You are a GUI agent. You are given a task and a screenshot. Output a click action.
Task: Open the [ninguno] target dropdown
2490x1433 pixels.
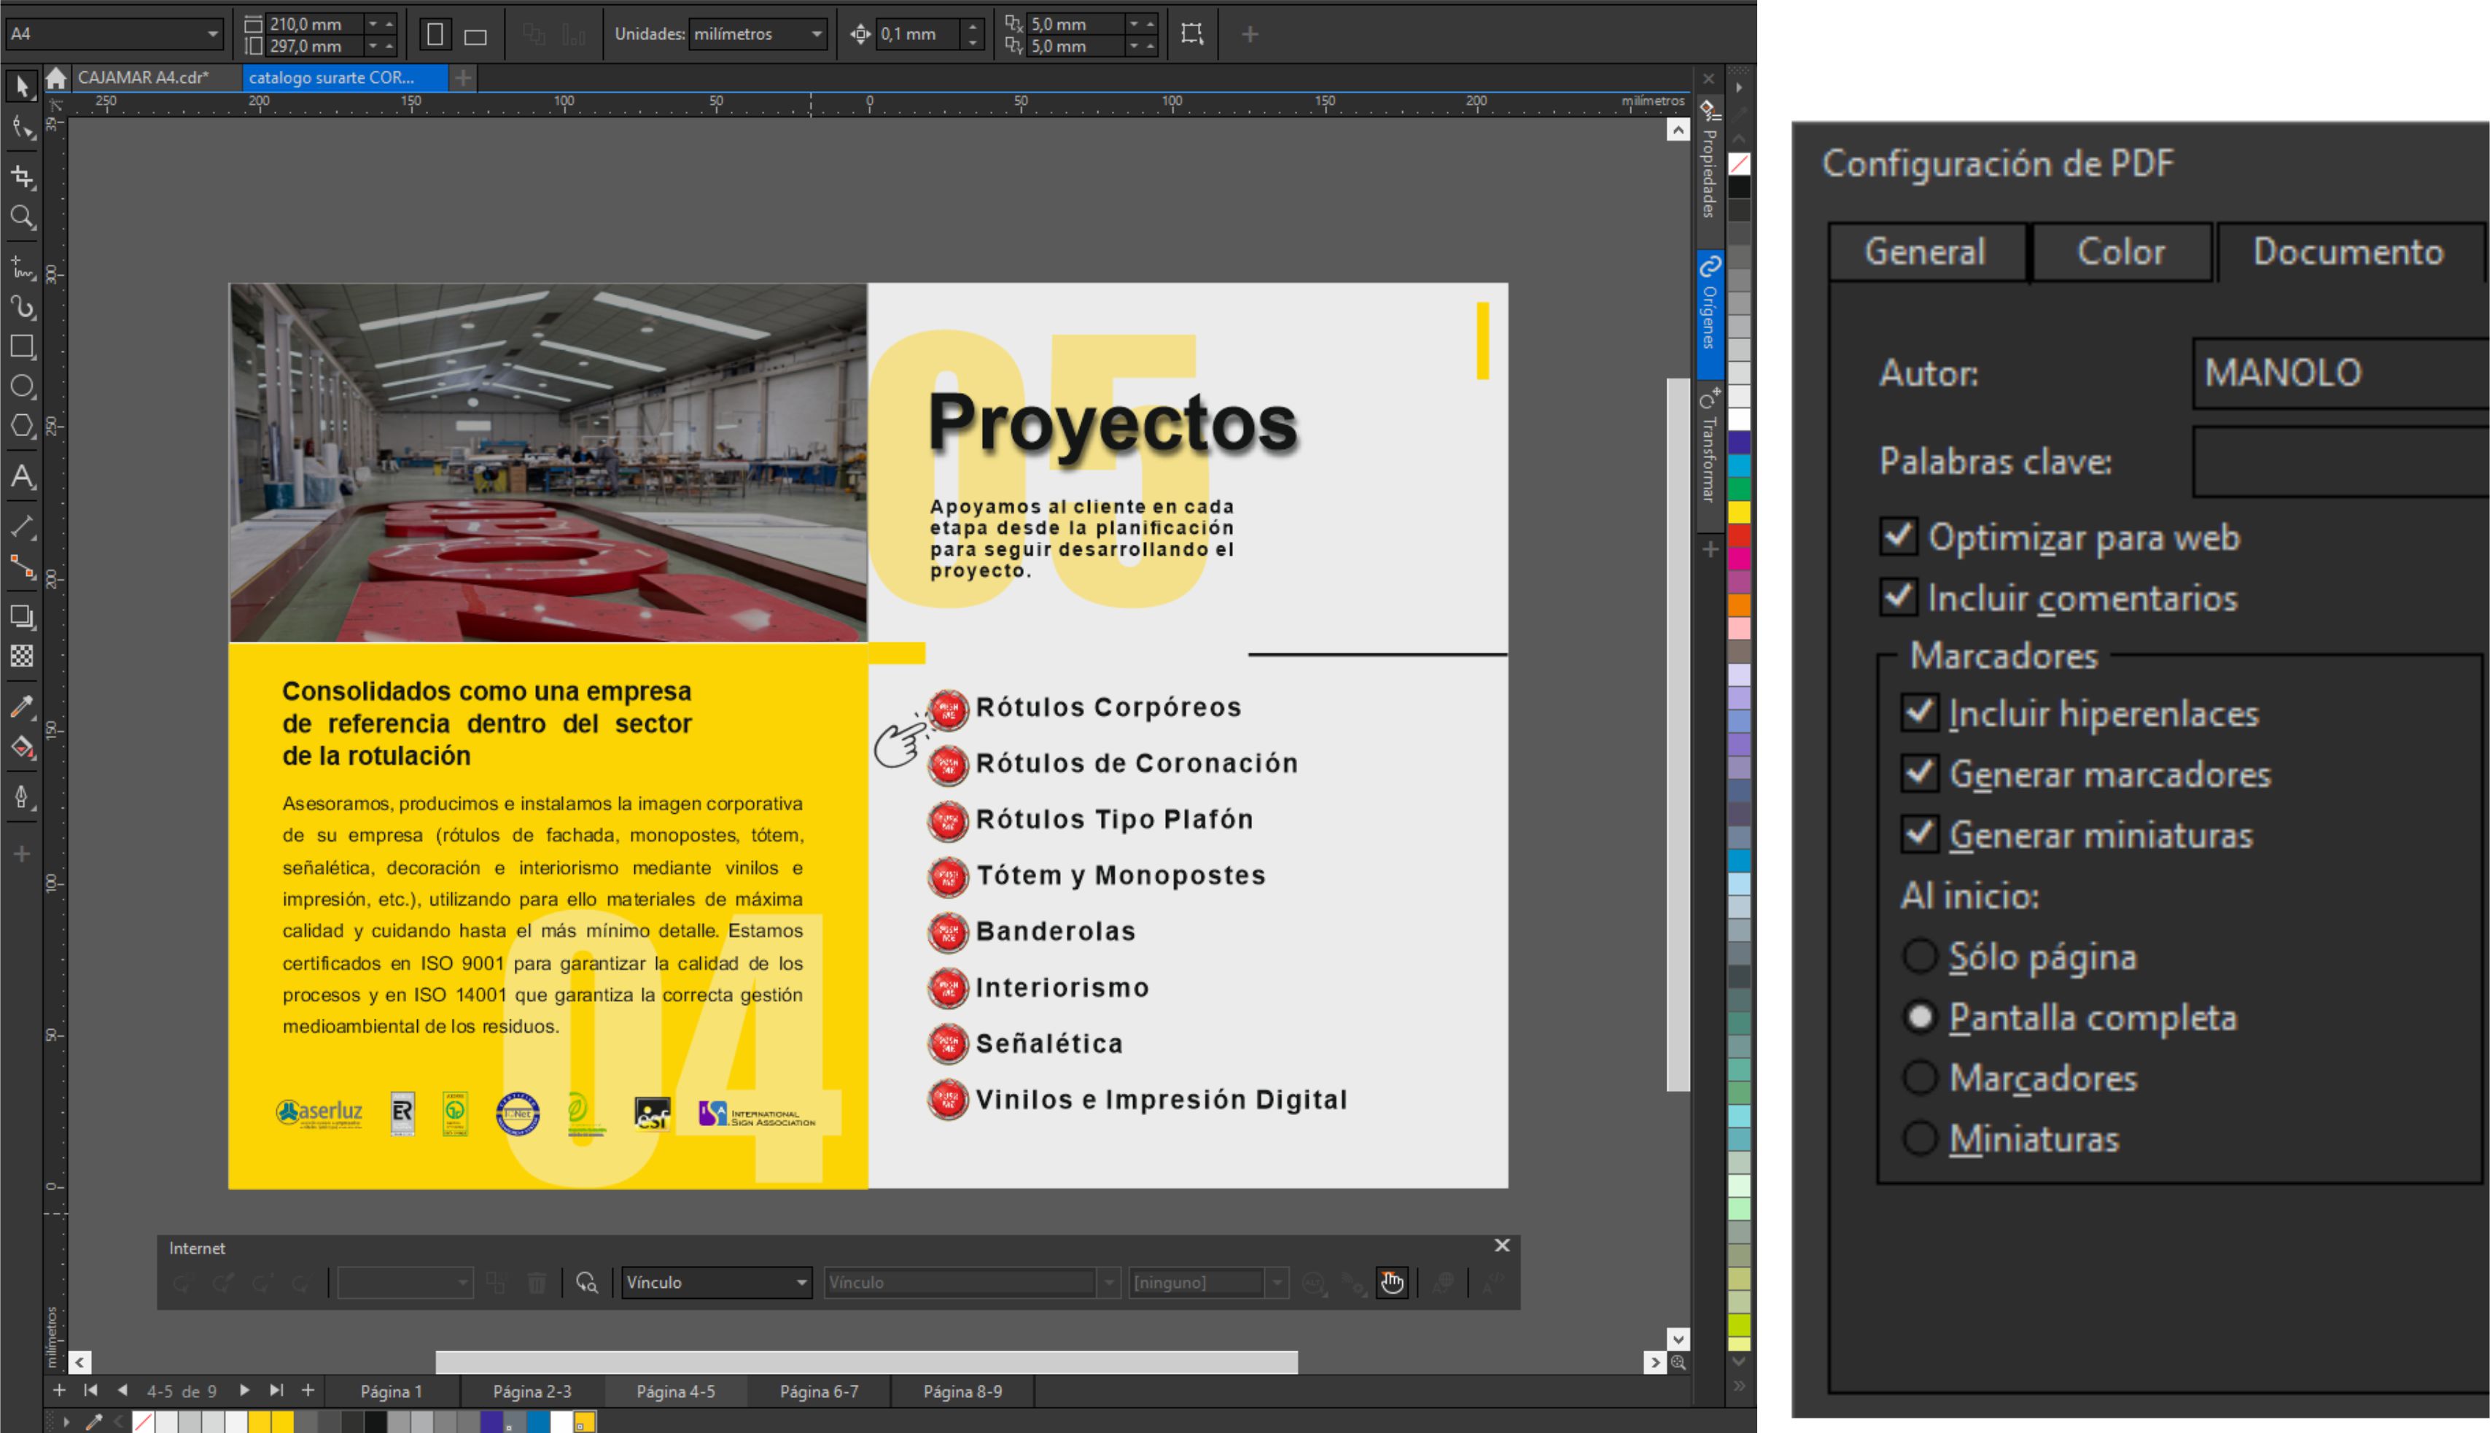point(1277,1283)
